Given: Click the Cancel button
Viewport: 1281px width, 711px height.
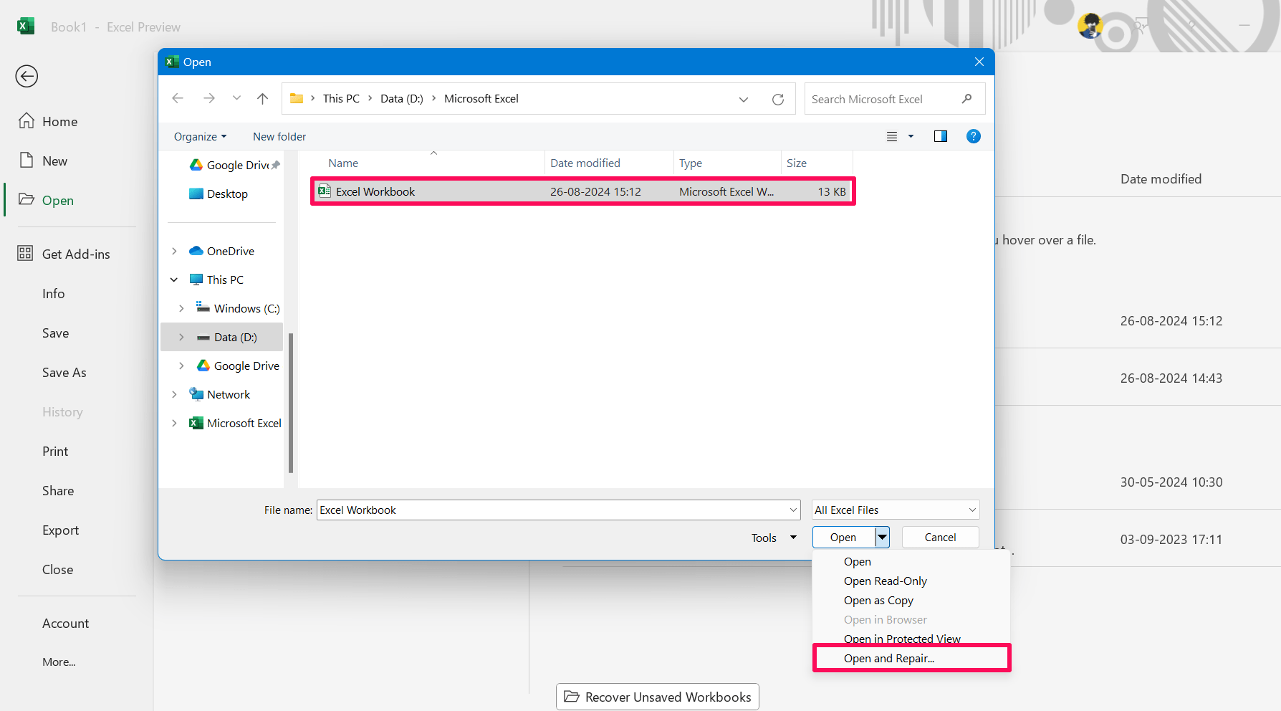Looking at the screenshot, I should tap(940, 537).
